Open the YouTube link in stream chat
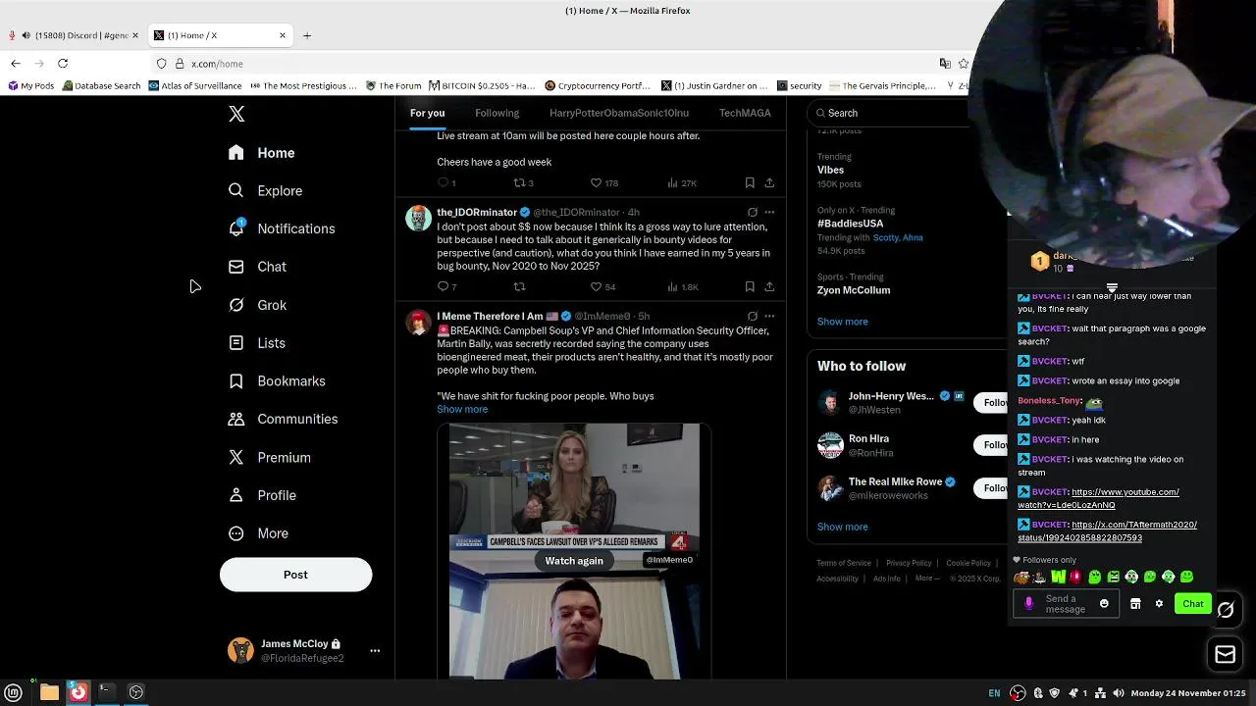The width and height of the screenshot is (1256, 706). click(1098, 498)
